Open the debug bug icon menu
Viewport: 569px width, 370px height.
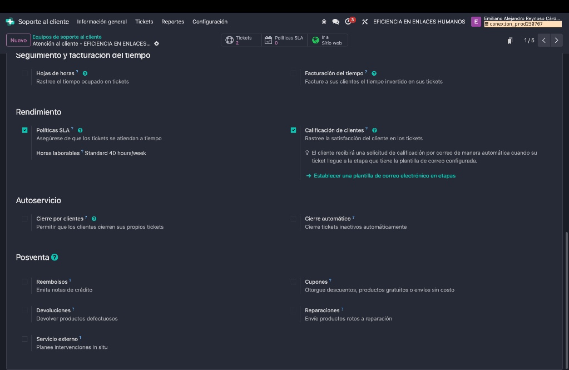click(x=324, y=22)
